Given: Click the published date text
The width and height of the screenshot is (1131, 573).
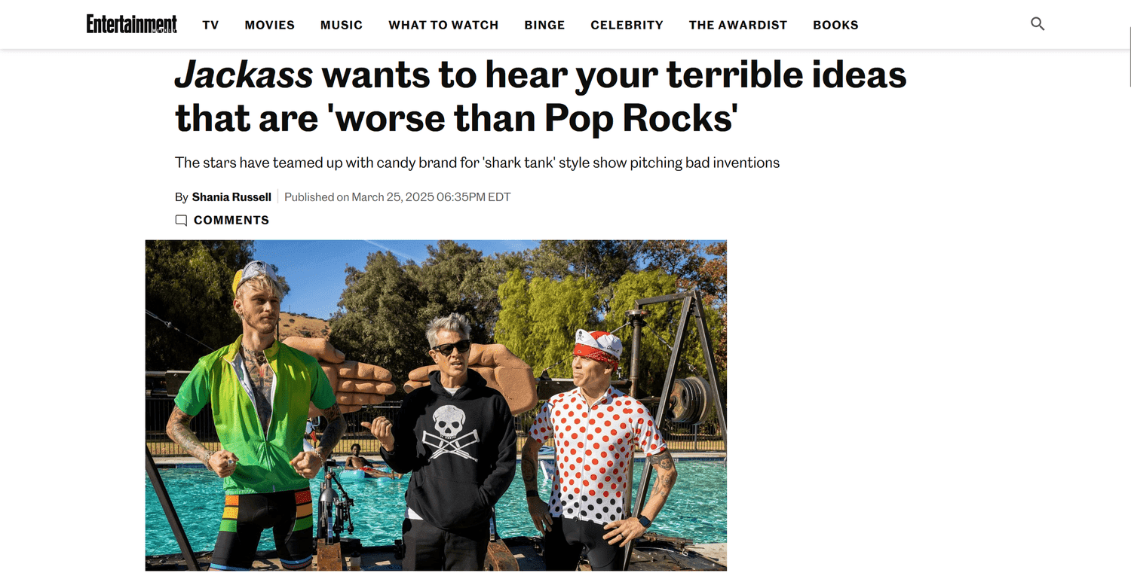Looking at the screenshot, I should [x=397, y=197].
